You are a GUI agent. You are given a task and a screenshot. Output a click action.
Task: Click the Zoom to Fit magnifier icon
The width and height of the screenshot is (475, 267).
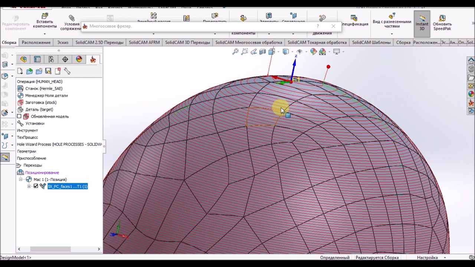coord(235,52)
